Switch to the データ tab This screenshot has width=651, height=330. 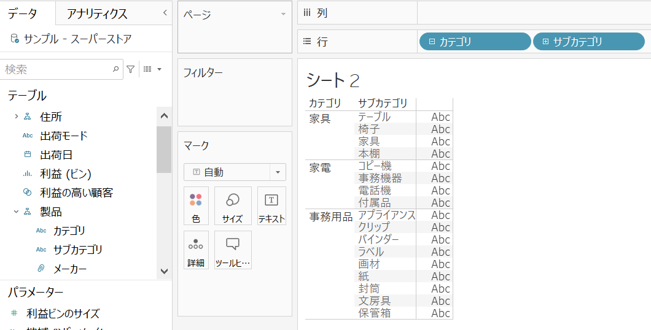pos(23,13)
